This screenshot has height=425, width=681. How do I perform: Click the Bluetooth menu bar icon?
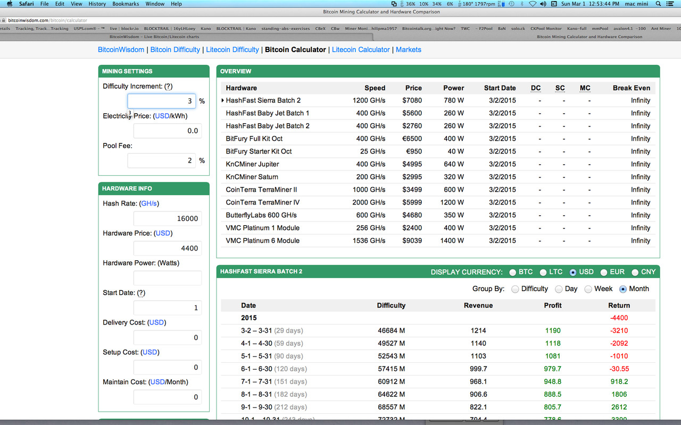(x=522, y=4)
